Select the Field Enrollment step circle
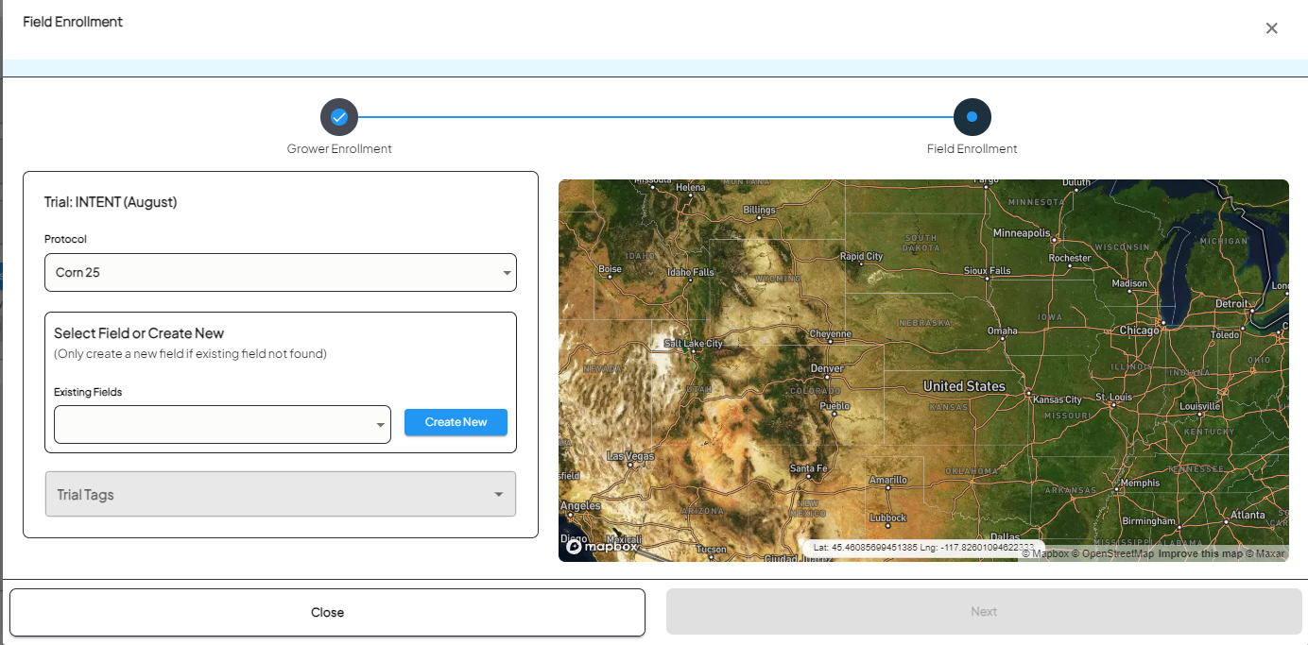Image resolution: width=1308 pixels, height=645 pixels. coord(972,117)
